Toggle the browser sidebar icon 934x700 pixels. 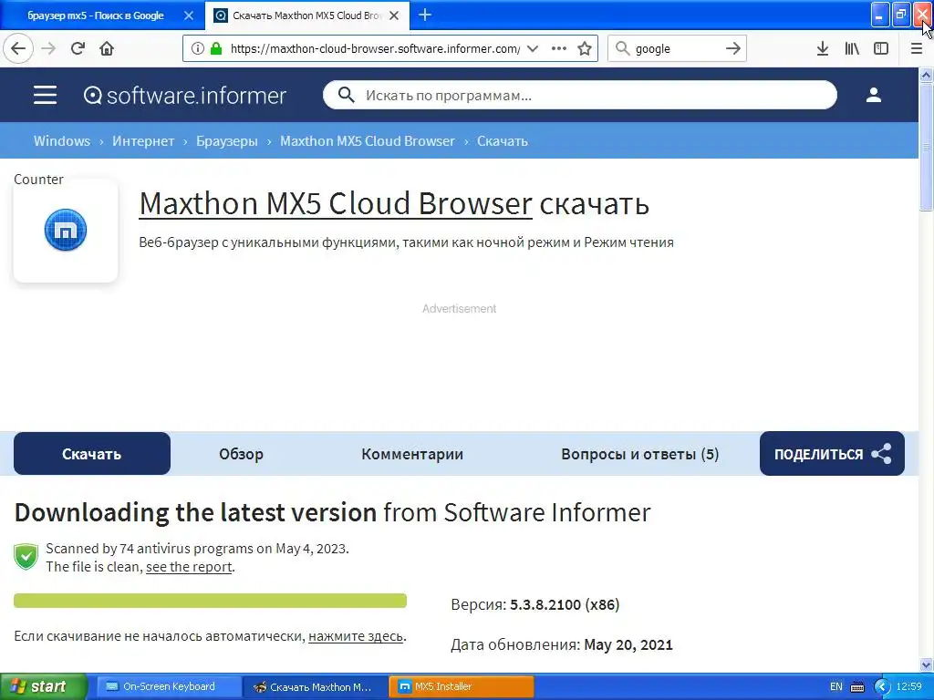881,49
